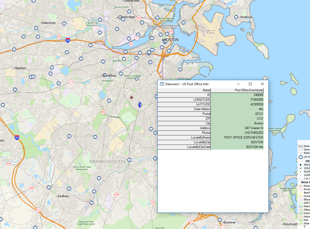310x229 pixels.
Task: Click the Interstate 90 highway shield
Action: 68,40
